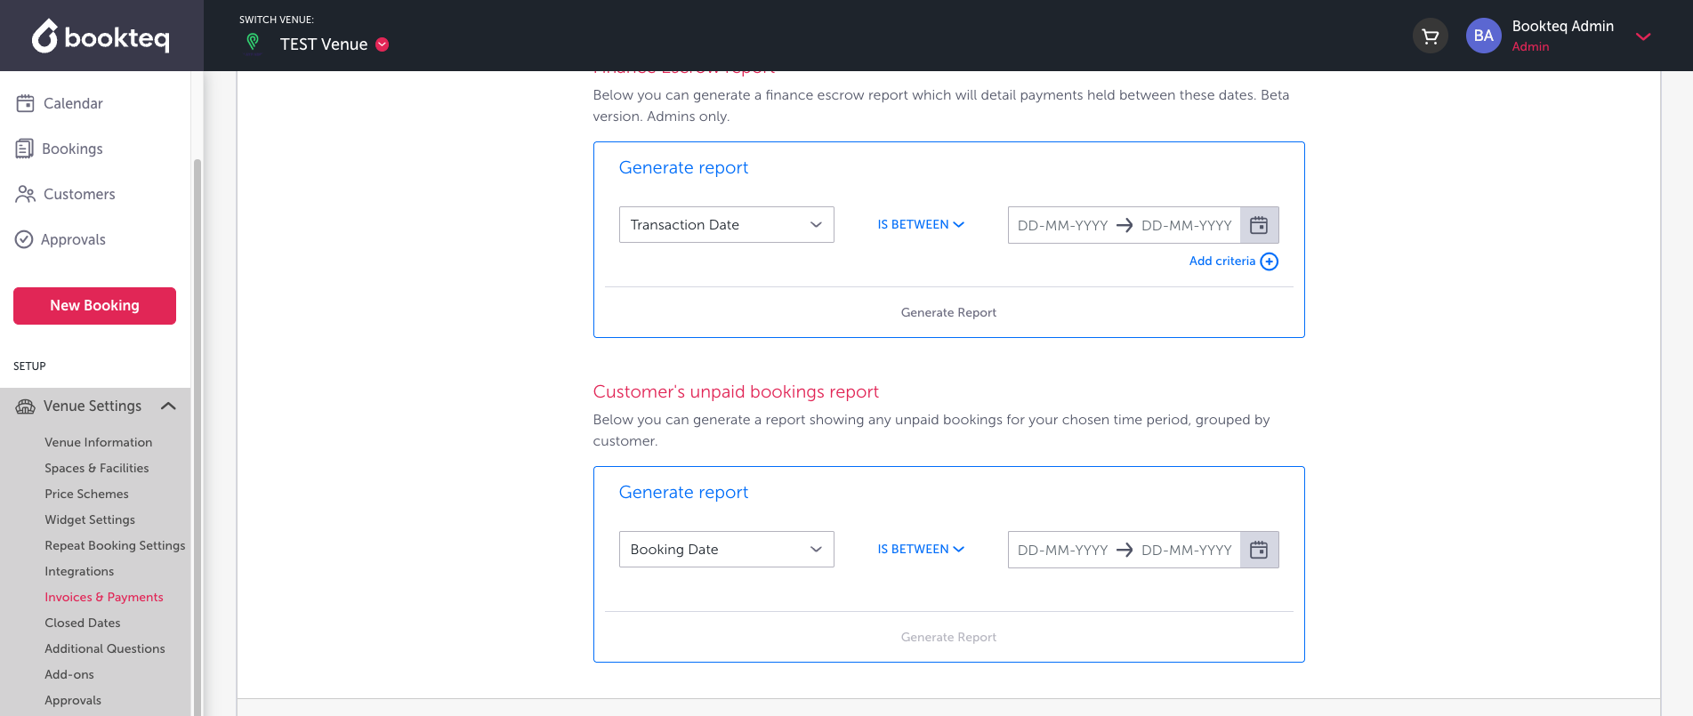Select Price Schemes under Venue Settings
This screenshot has width=1693, height=716.
click(x=86, y=494)
